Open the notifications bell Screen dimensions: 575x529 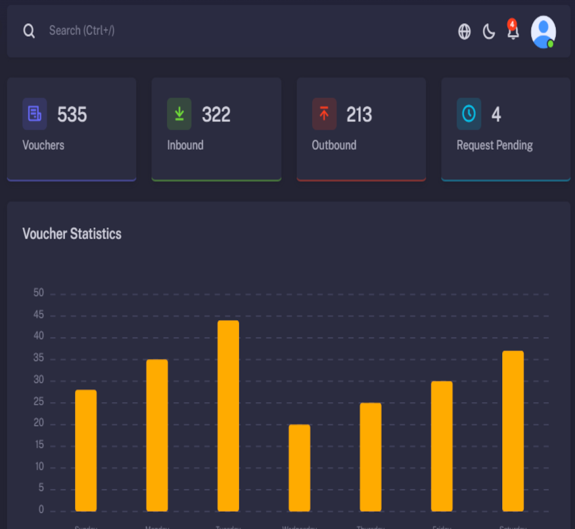pos(513,32)
